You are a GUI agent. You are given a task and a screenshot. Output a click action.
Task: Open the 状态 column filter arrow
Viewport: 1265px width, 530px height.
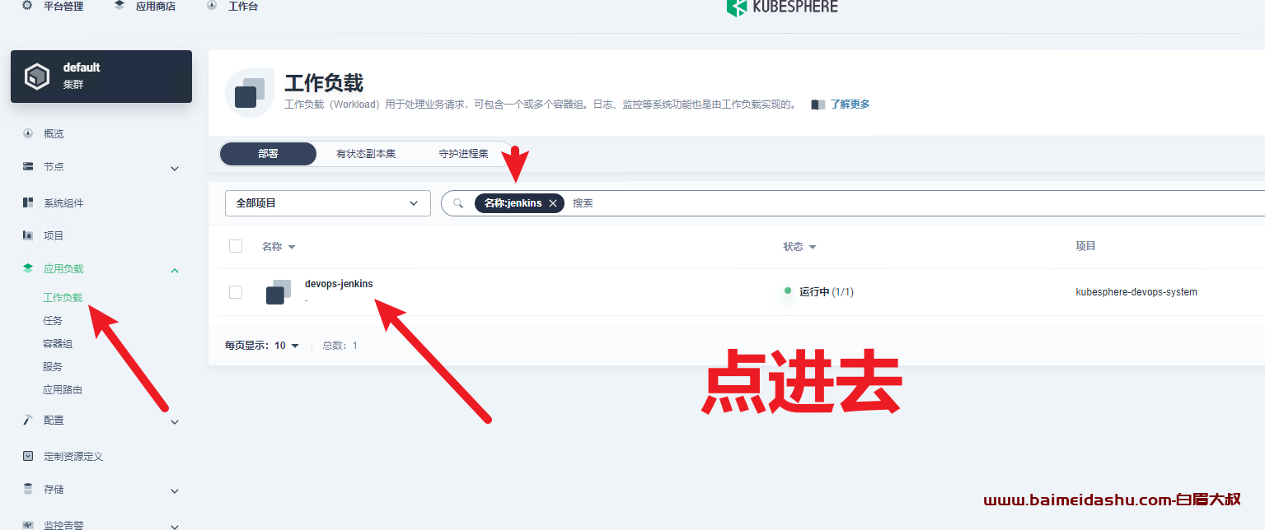pyautogui.click(x=813, y=247)
